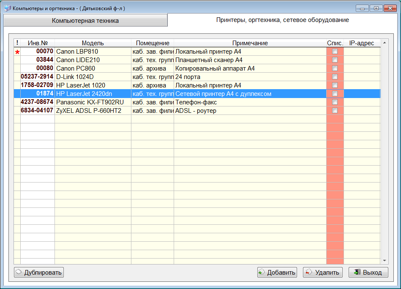This screenshot has width=401, height=289.
Task: Click the Panasonic KX-FT902RU model cell
Action: [x=93, y=102]
